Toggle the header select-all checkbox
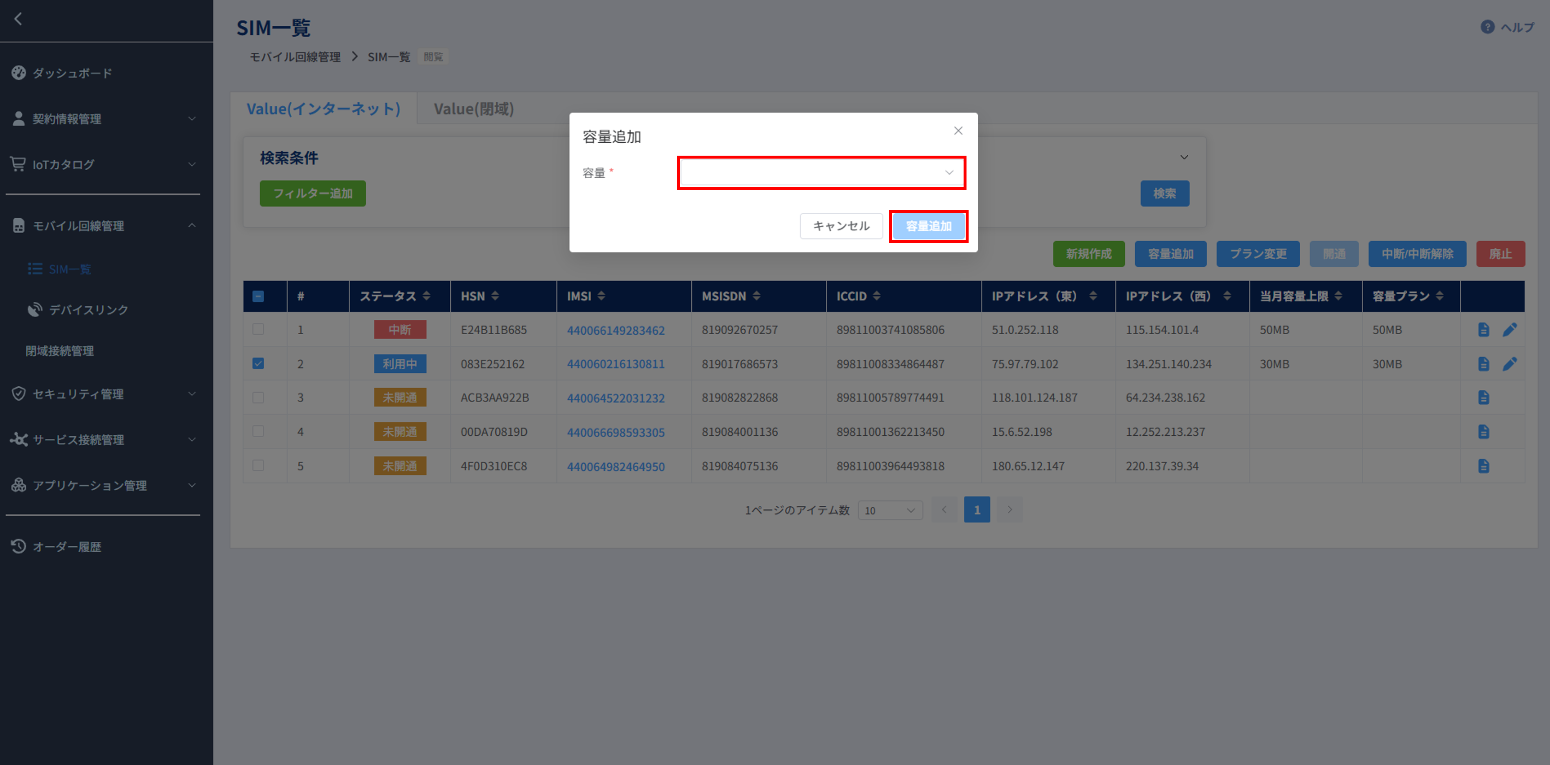This screenshot has width=1550, height=765. pyautogui.click(x=258, y=296)
